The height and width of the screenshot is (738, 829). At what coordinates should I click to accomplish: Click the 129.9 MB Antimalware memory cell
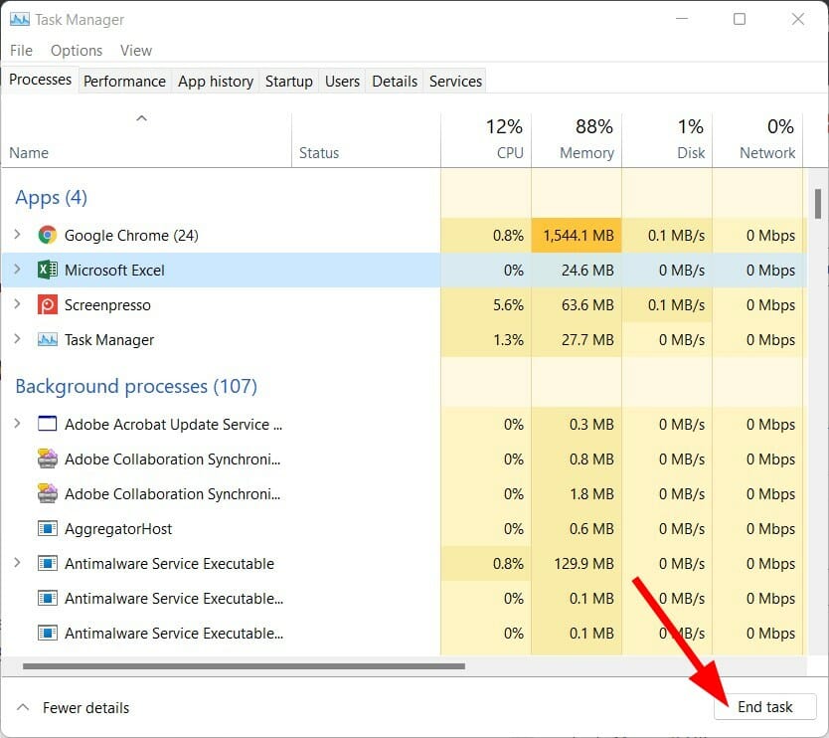pyautogui.click(x=577, y=563)
